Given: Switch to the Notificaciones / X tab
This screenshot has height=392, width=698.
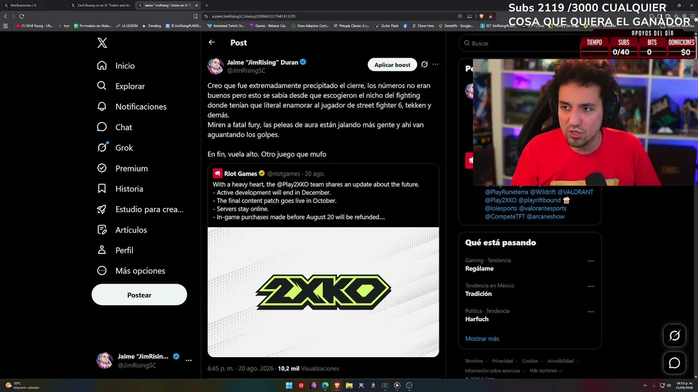Looking at the screenshot, I should [33, 5].
